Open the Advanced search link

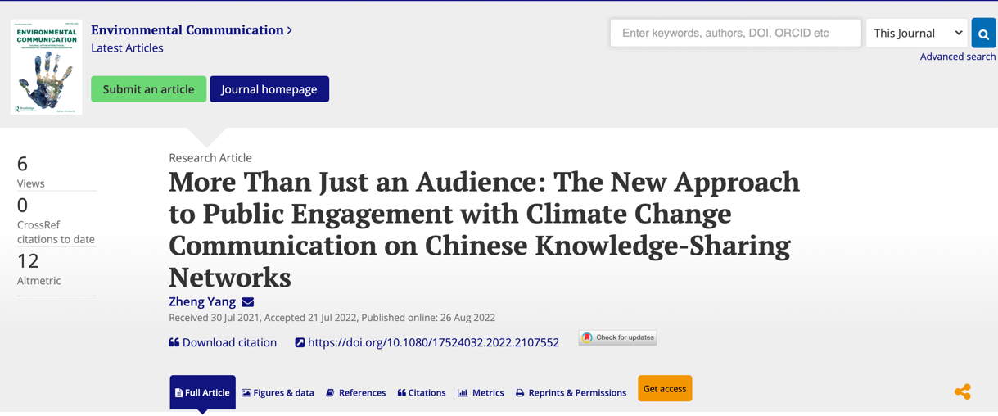[957, 57]
